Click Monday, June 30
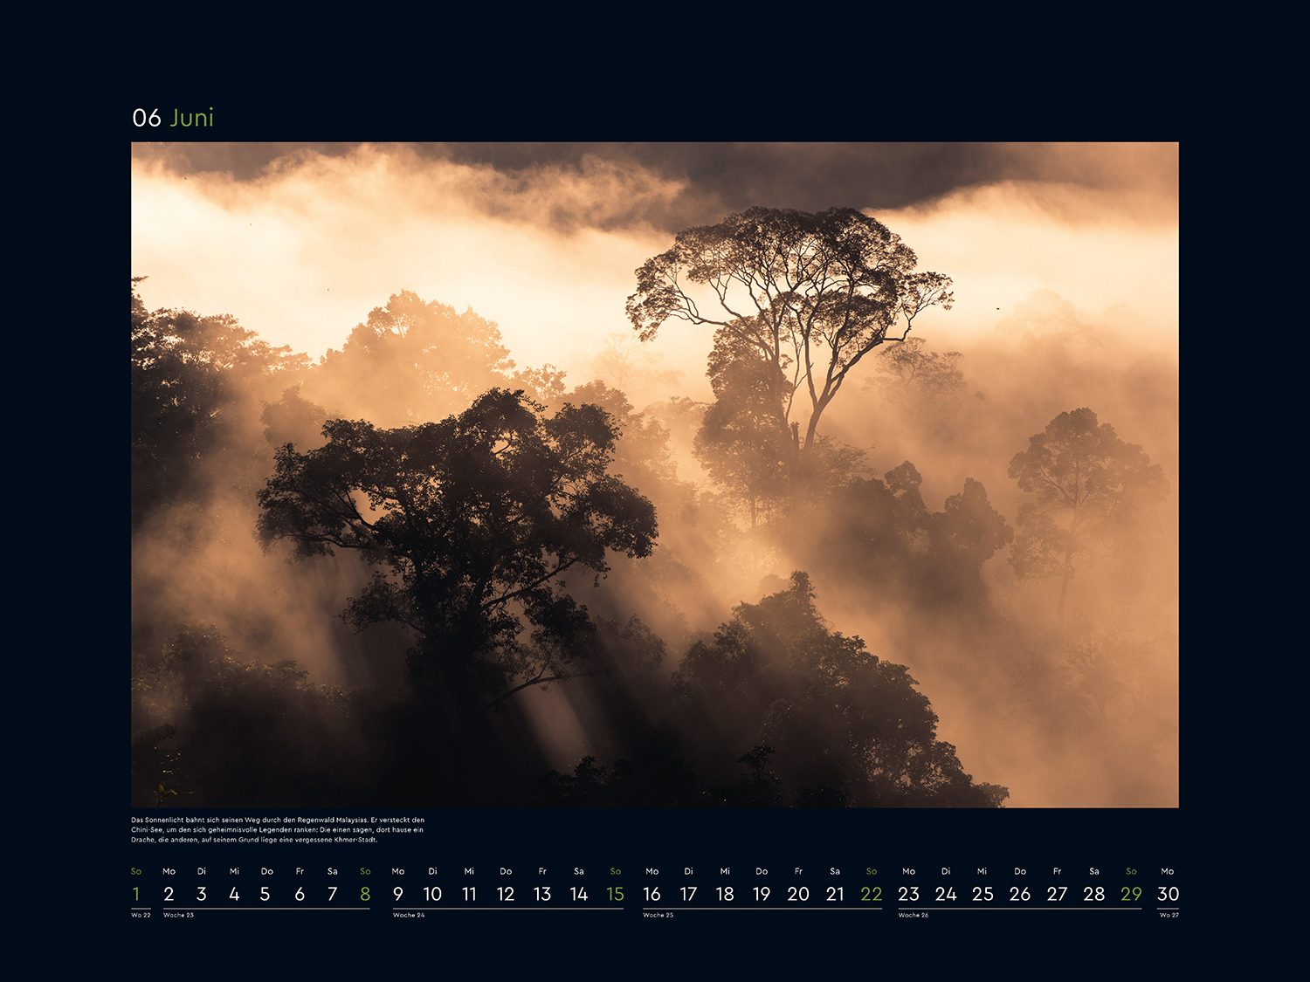Screen dimensions: 1310x982 tap(1168, 894)
